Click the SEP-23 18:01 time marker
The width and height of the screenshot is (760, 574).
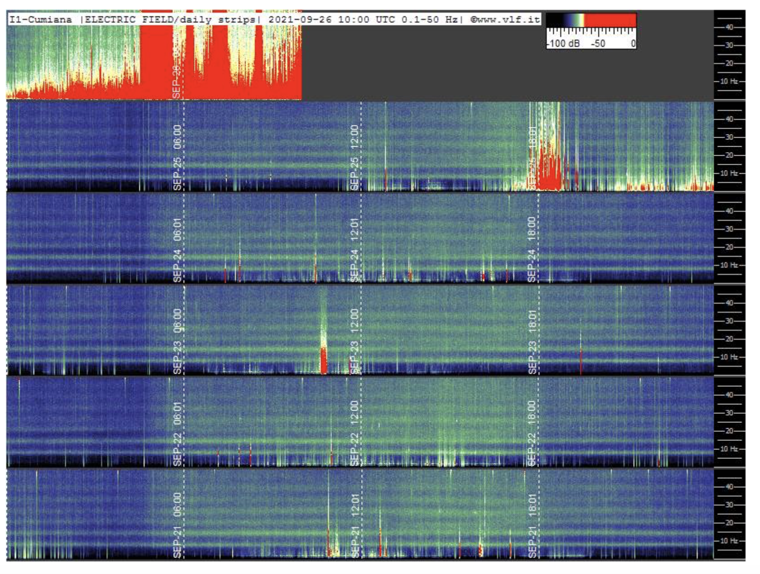[x=532, y=342]
